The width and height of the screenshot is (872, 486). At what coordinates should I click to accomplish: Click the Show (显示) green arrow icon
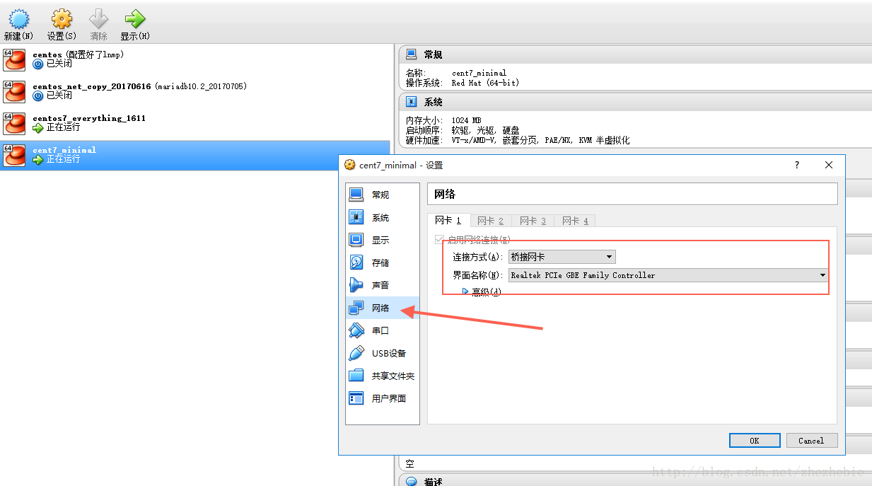click(134, 19)
